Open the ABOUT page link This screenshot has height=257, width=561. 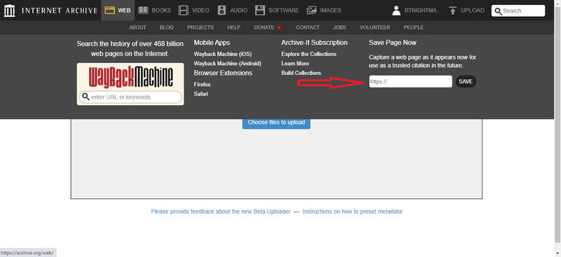pyautogui.click(x=137, y=27)
